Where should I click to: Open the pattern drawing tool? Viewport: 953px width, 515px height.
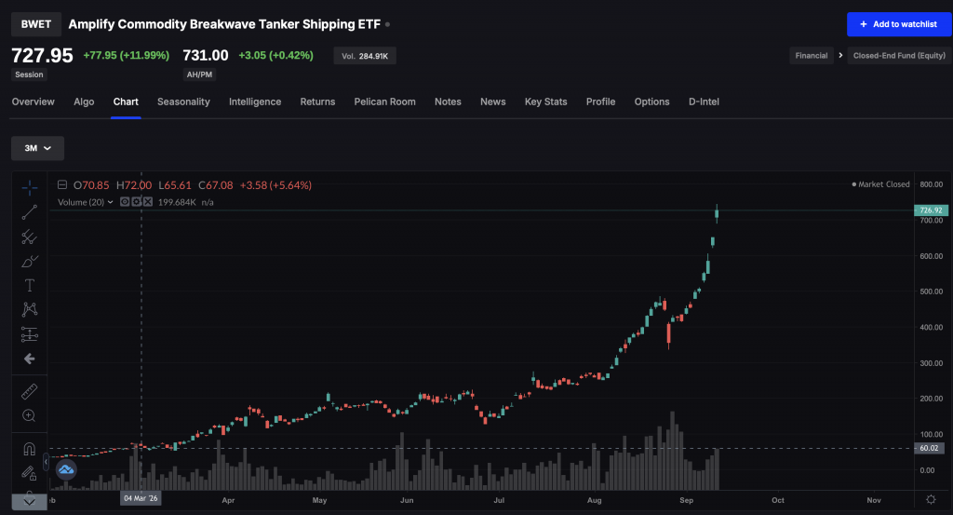coord(29,309)
